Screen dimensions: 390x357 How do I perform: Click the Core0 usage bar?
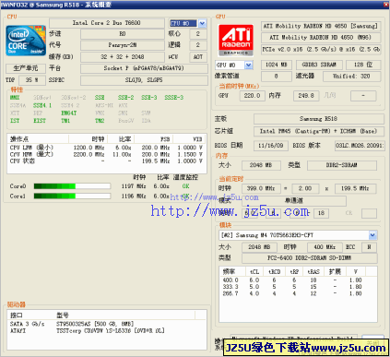point(72,186)
